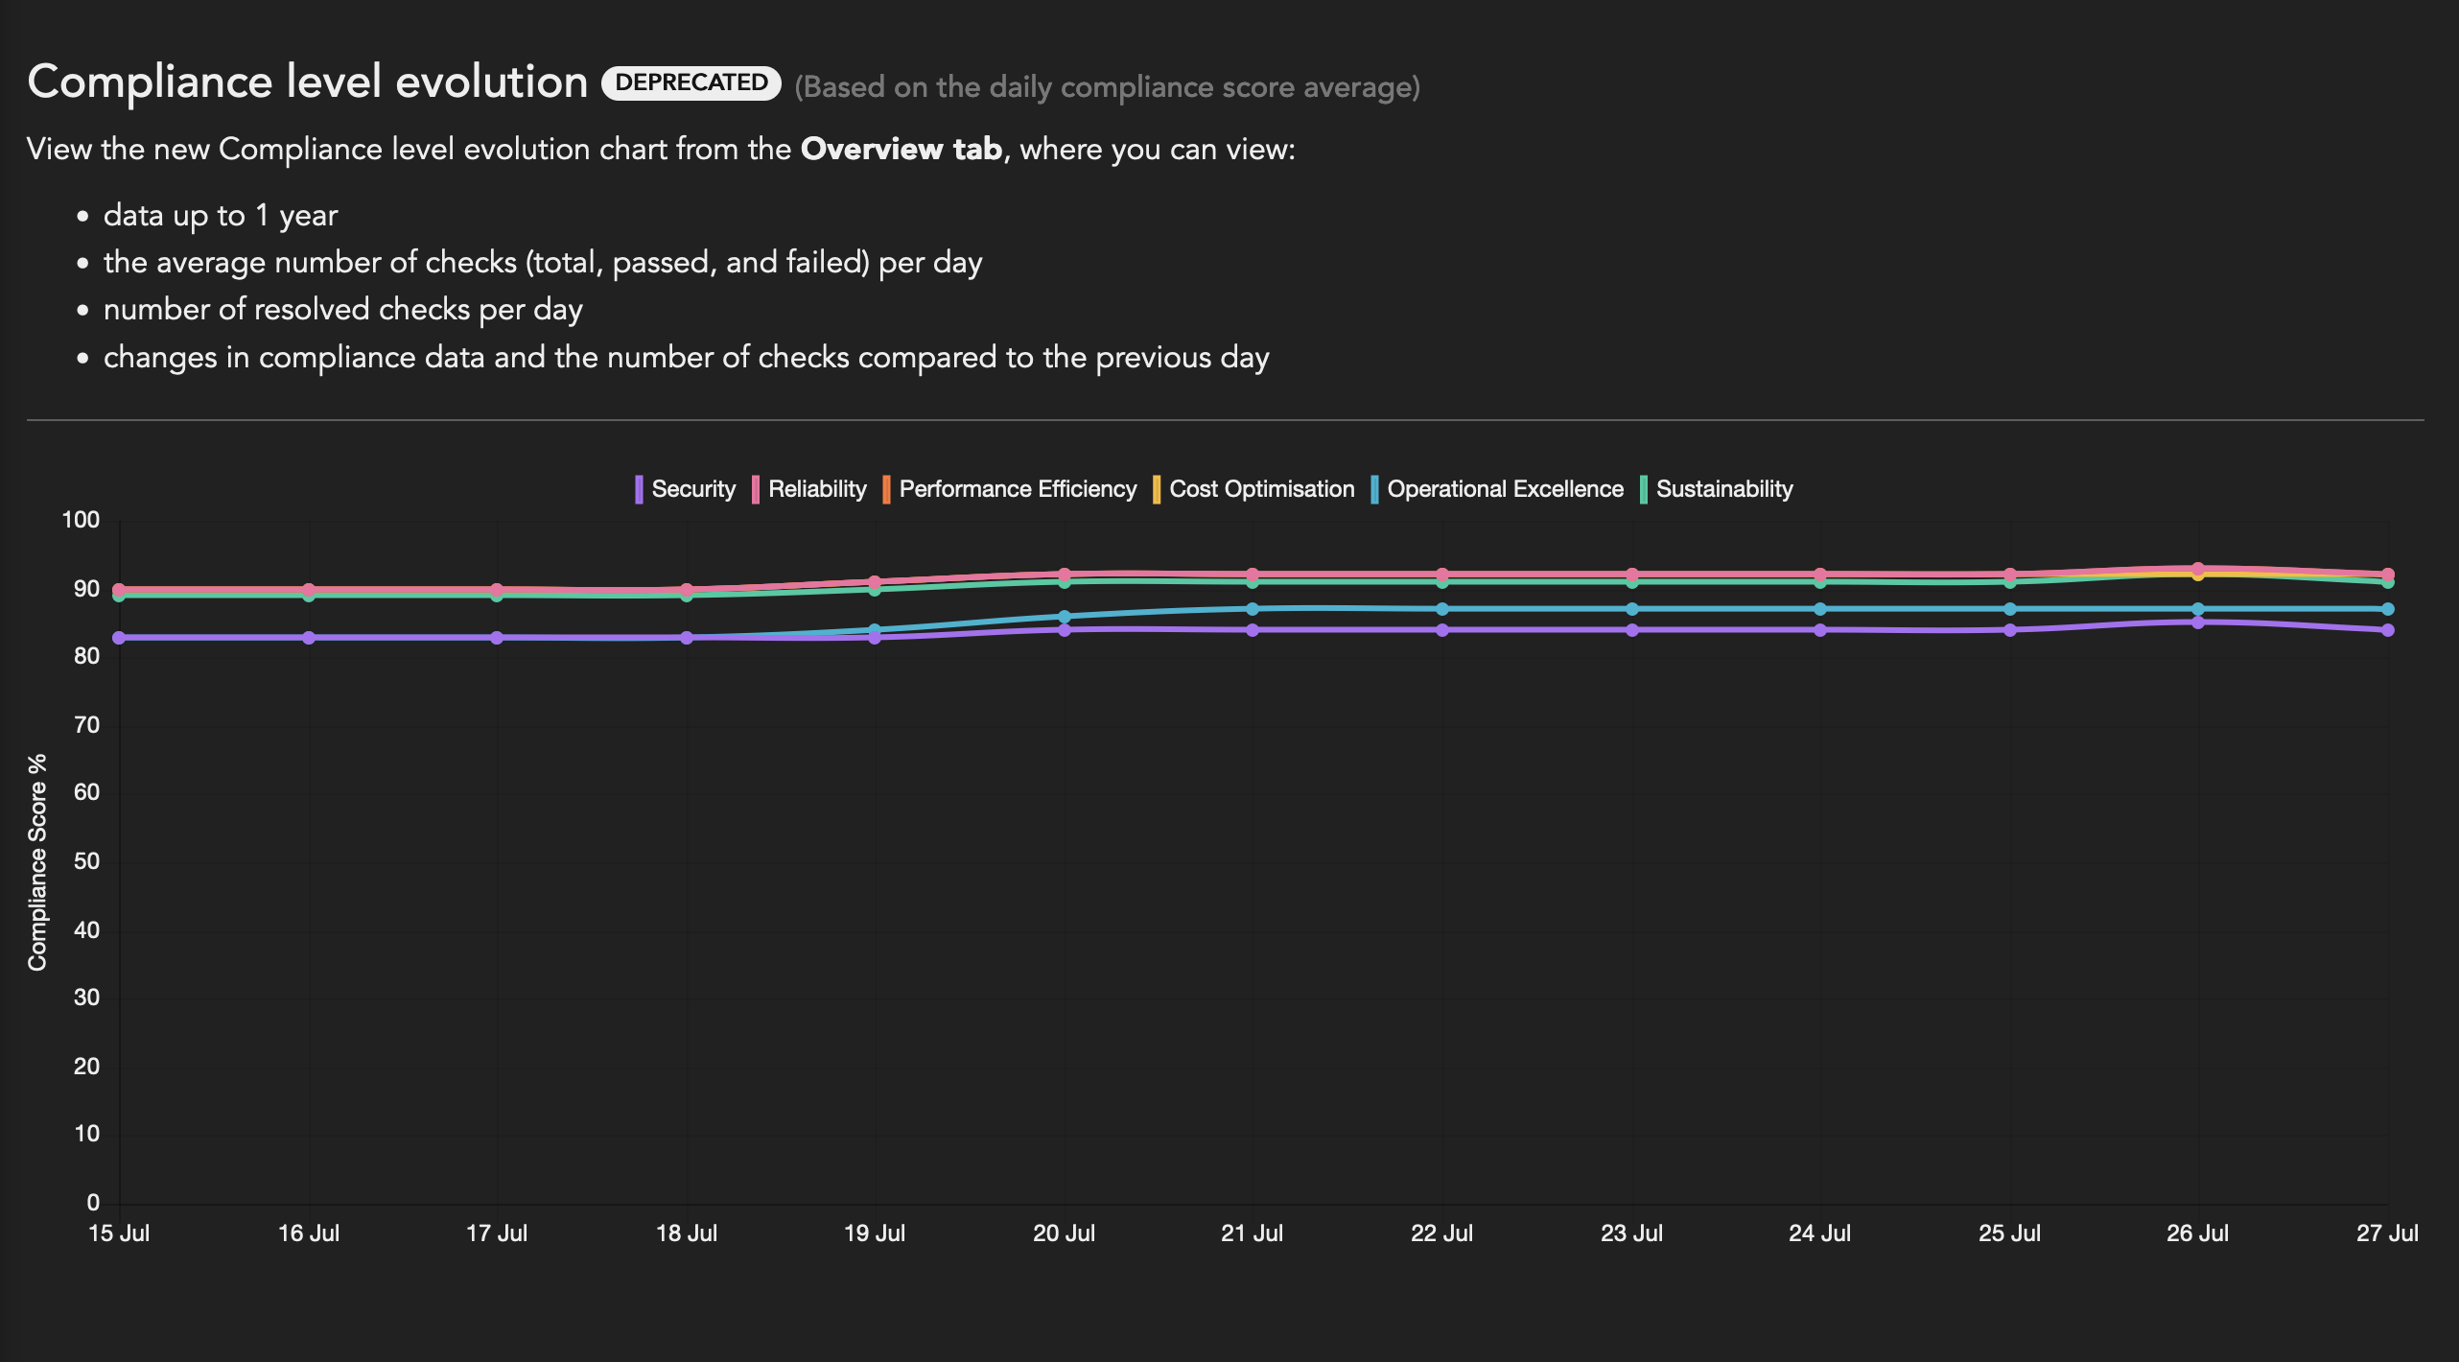
Task: Toggle the Reliability data series on chart
Action: [816, 488]
